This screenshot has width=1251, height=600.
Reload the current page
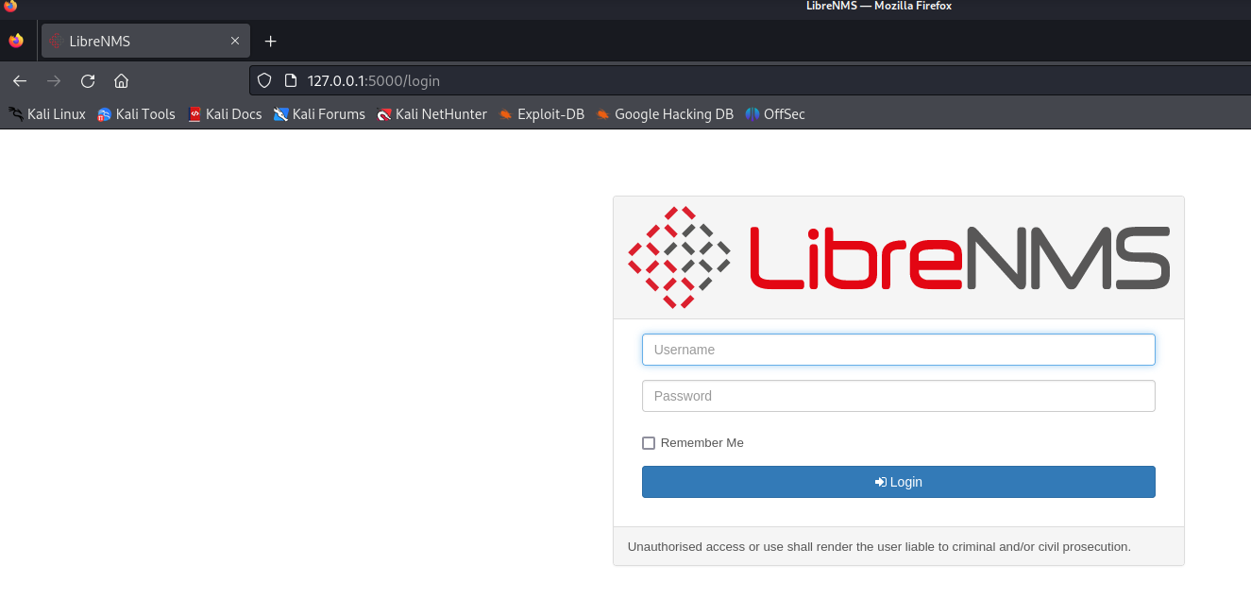click(x=88, y=81)
